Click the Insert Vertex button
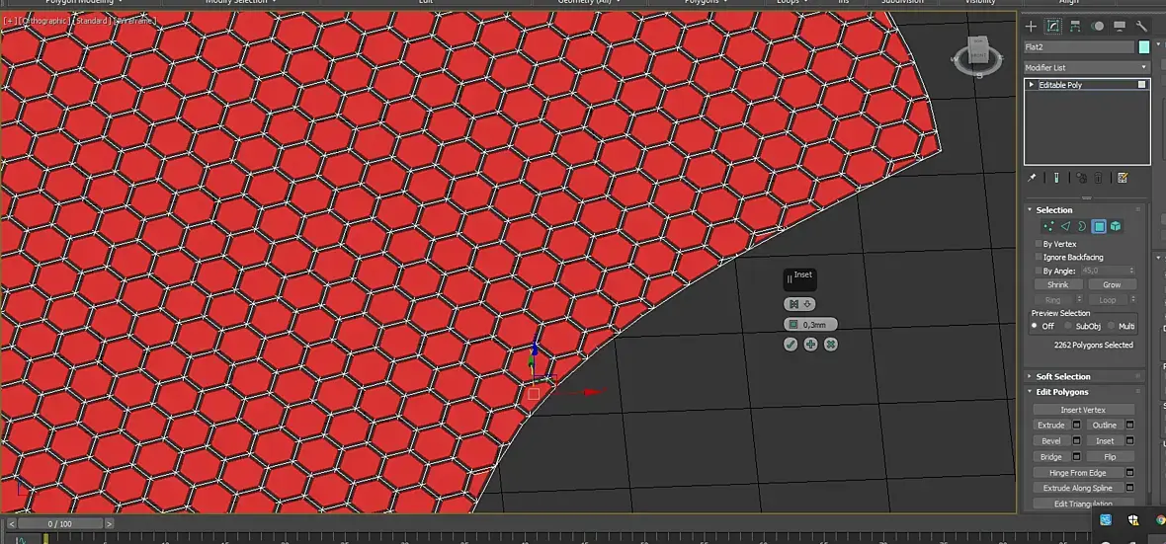This screenshot has height=544, width=1166. [1083, 411]
